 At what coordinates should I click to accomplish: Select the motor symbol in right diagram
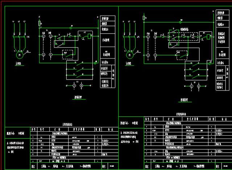click(x=130, y=55)
